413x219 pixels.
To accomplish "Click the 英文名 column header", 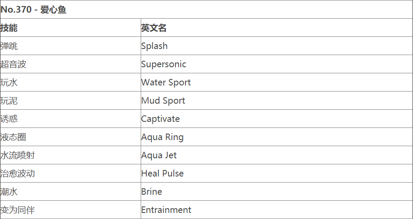I will coord(154,28).
